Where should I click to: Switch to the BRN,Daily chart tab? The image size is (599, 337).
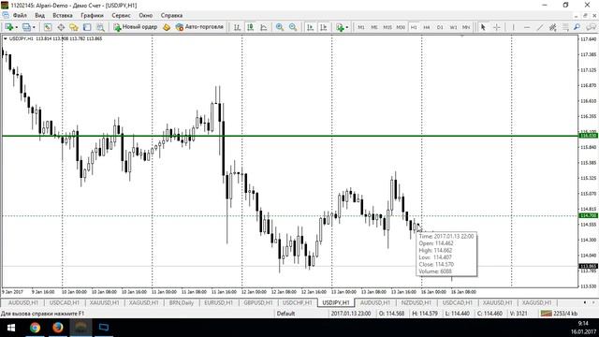pos(182,302)
